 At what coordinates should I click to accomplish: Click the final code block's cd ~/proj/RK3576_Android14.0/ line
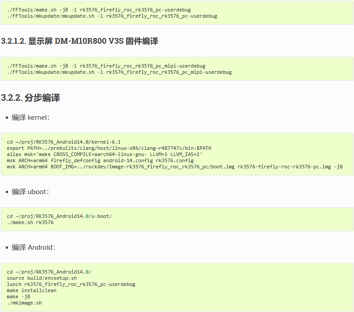[49, 272]
